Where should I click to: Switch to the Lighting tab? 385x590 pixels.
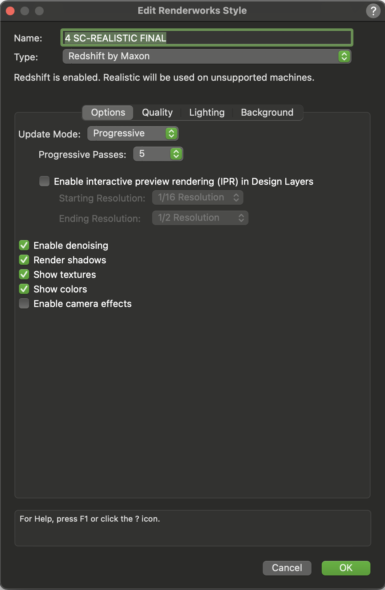tap(206, 112)
